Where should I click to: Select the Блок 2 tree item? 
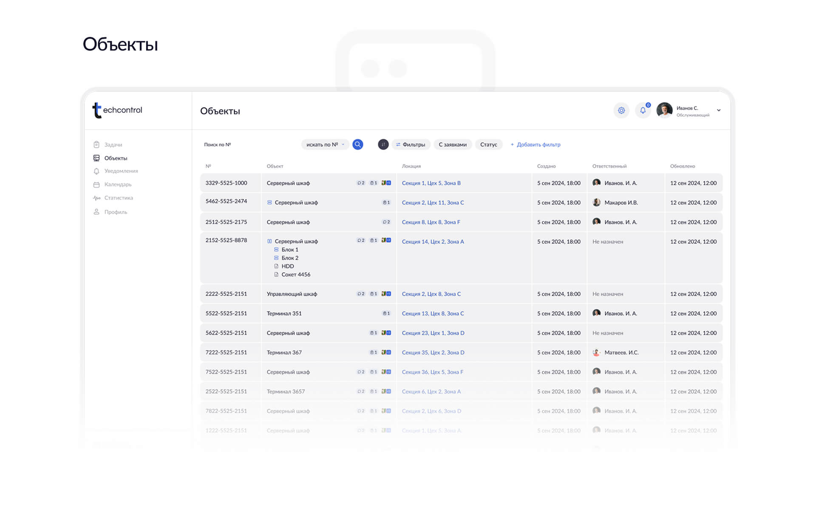pyautogui.click(x=290, y=258)
